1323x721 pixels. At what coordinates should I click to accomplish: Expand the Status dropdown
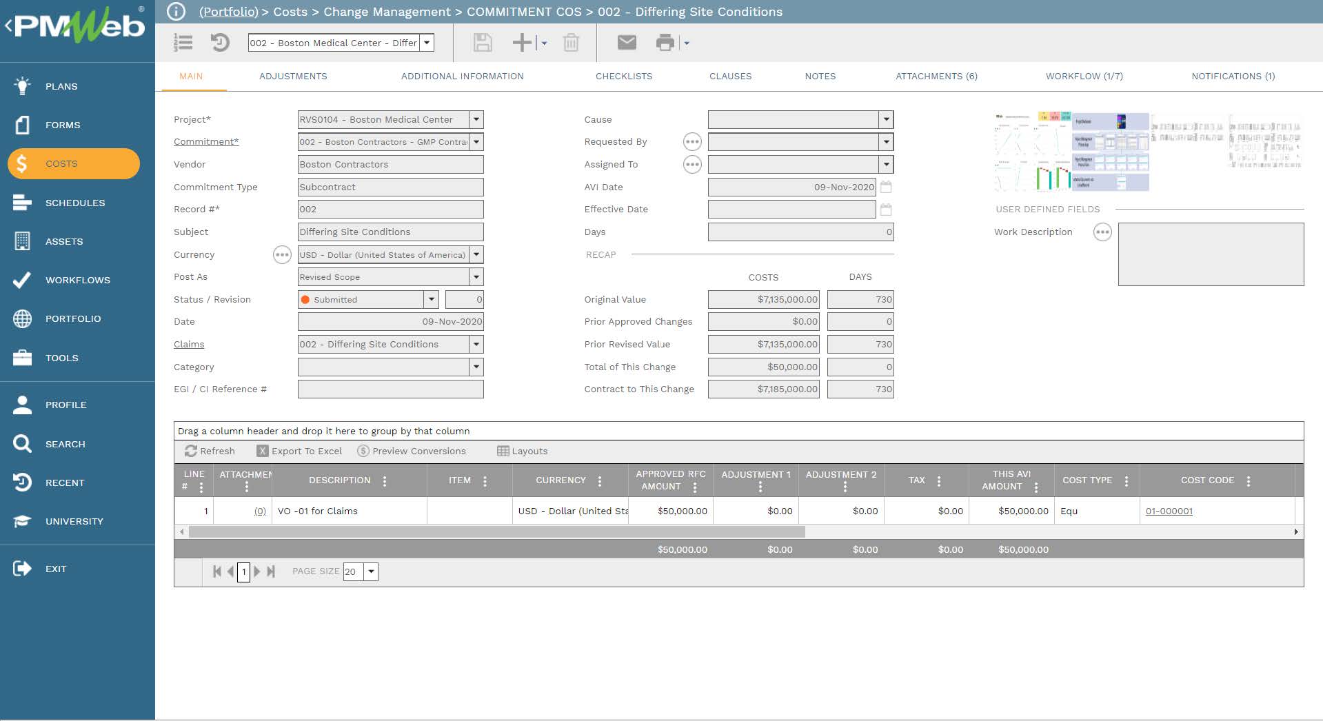pyautogui.click(x=431, y=299)
